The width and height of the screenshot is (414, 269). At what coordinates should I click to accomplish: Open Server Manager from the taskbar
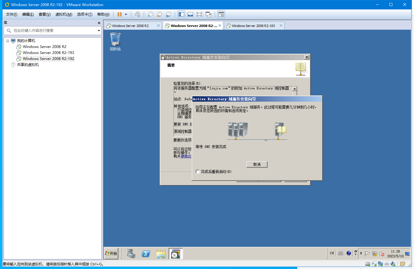pyautogui.click(x=131, y=254)
